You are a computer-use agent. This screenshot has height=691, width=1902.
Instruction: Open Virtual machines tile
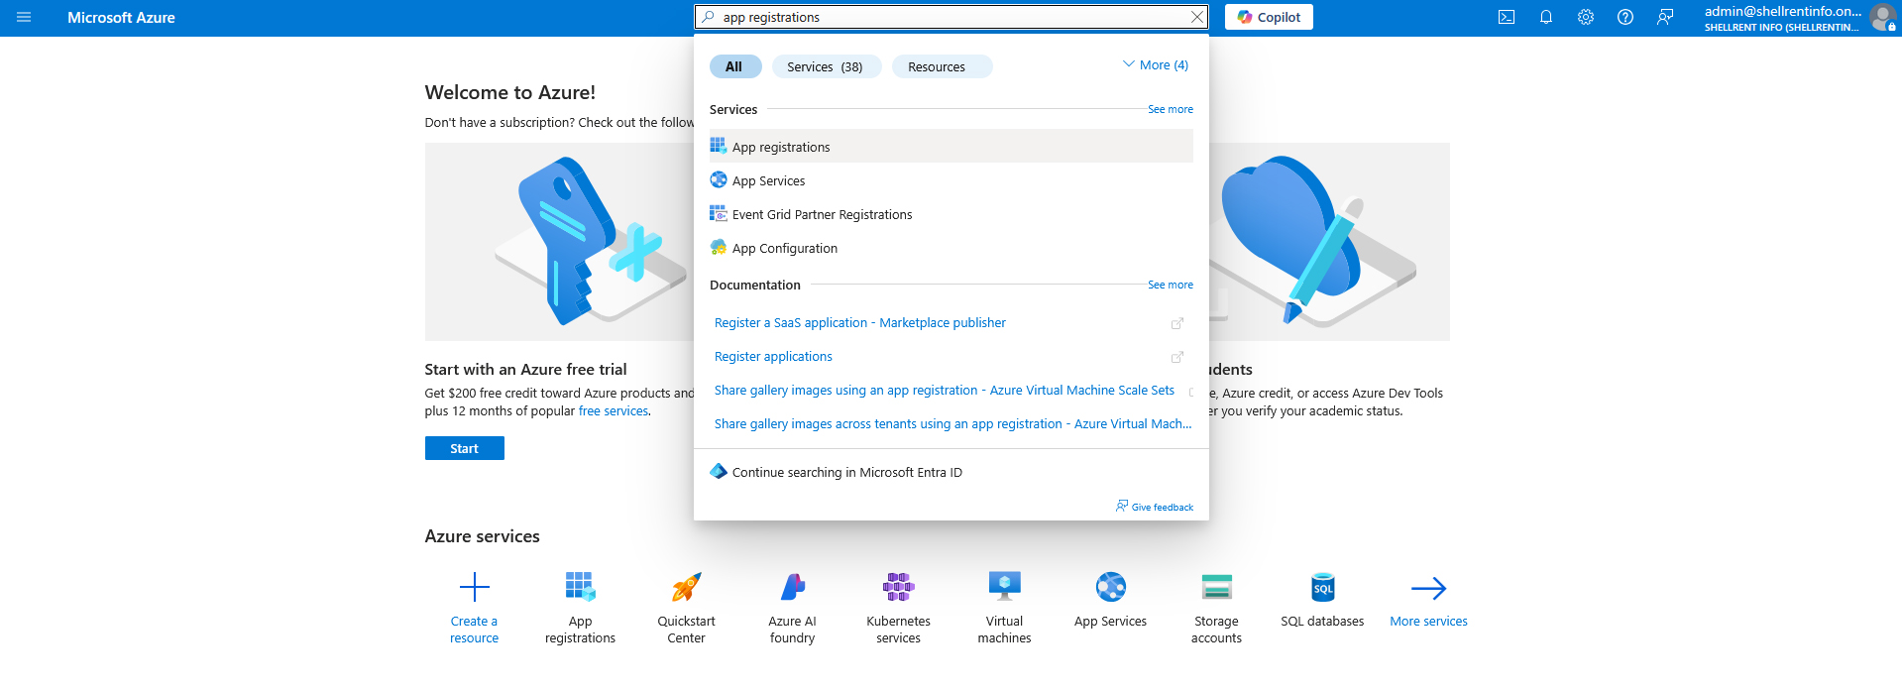[1004, 608]
